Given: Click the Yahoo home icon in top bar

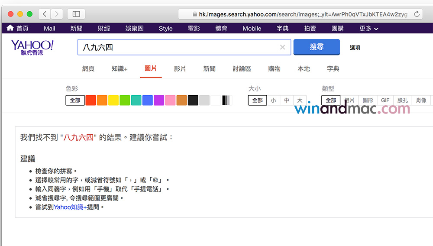Looking at the screenshot, I should pos(10,28).
